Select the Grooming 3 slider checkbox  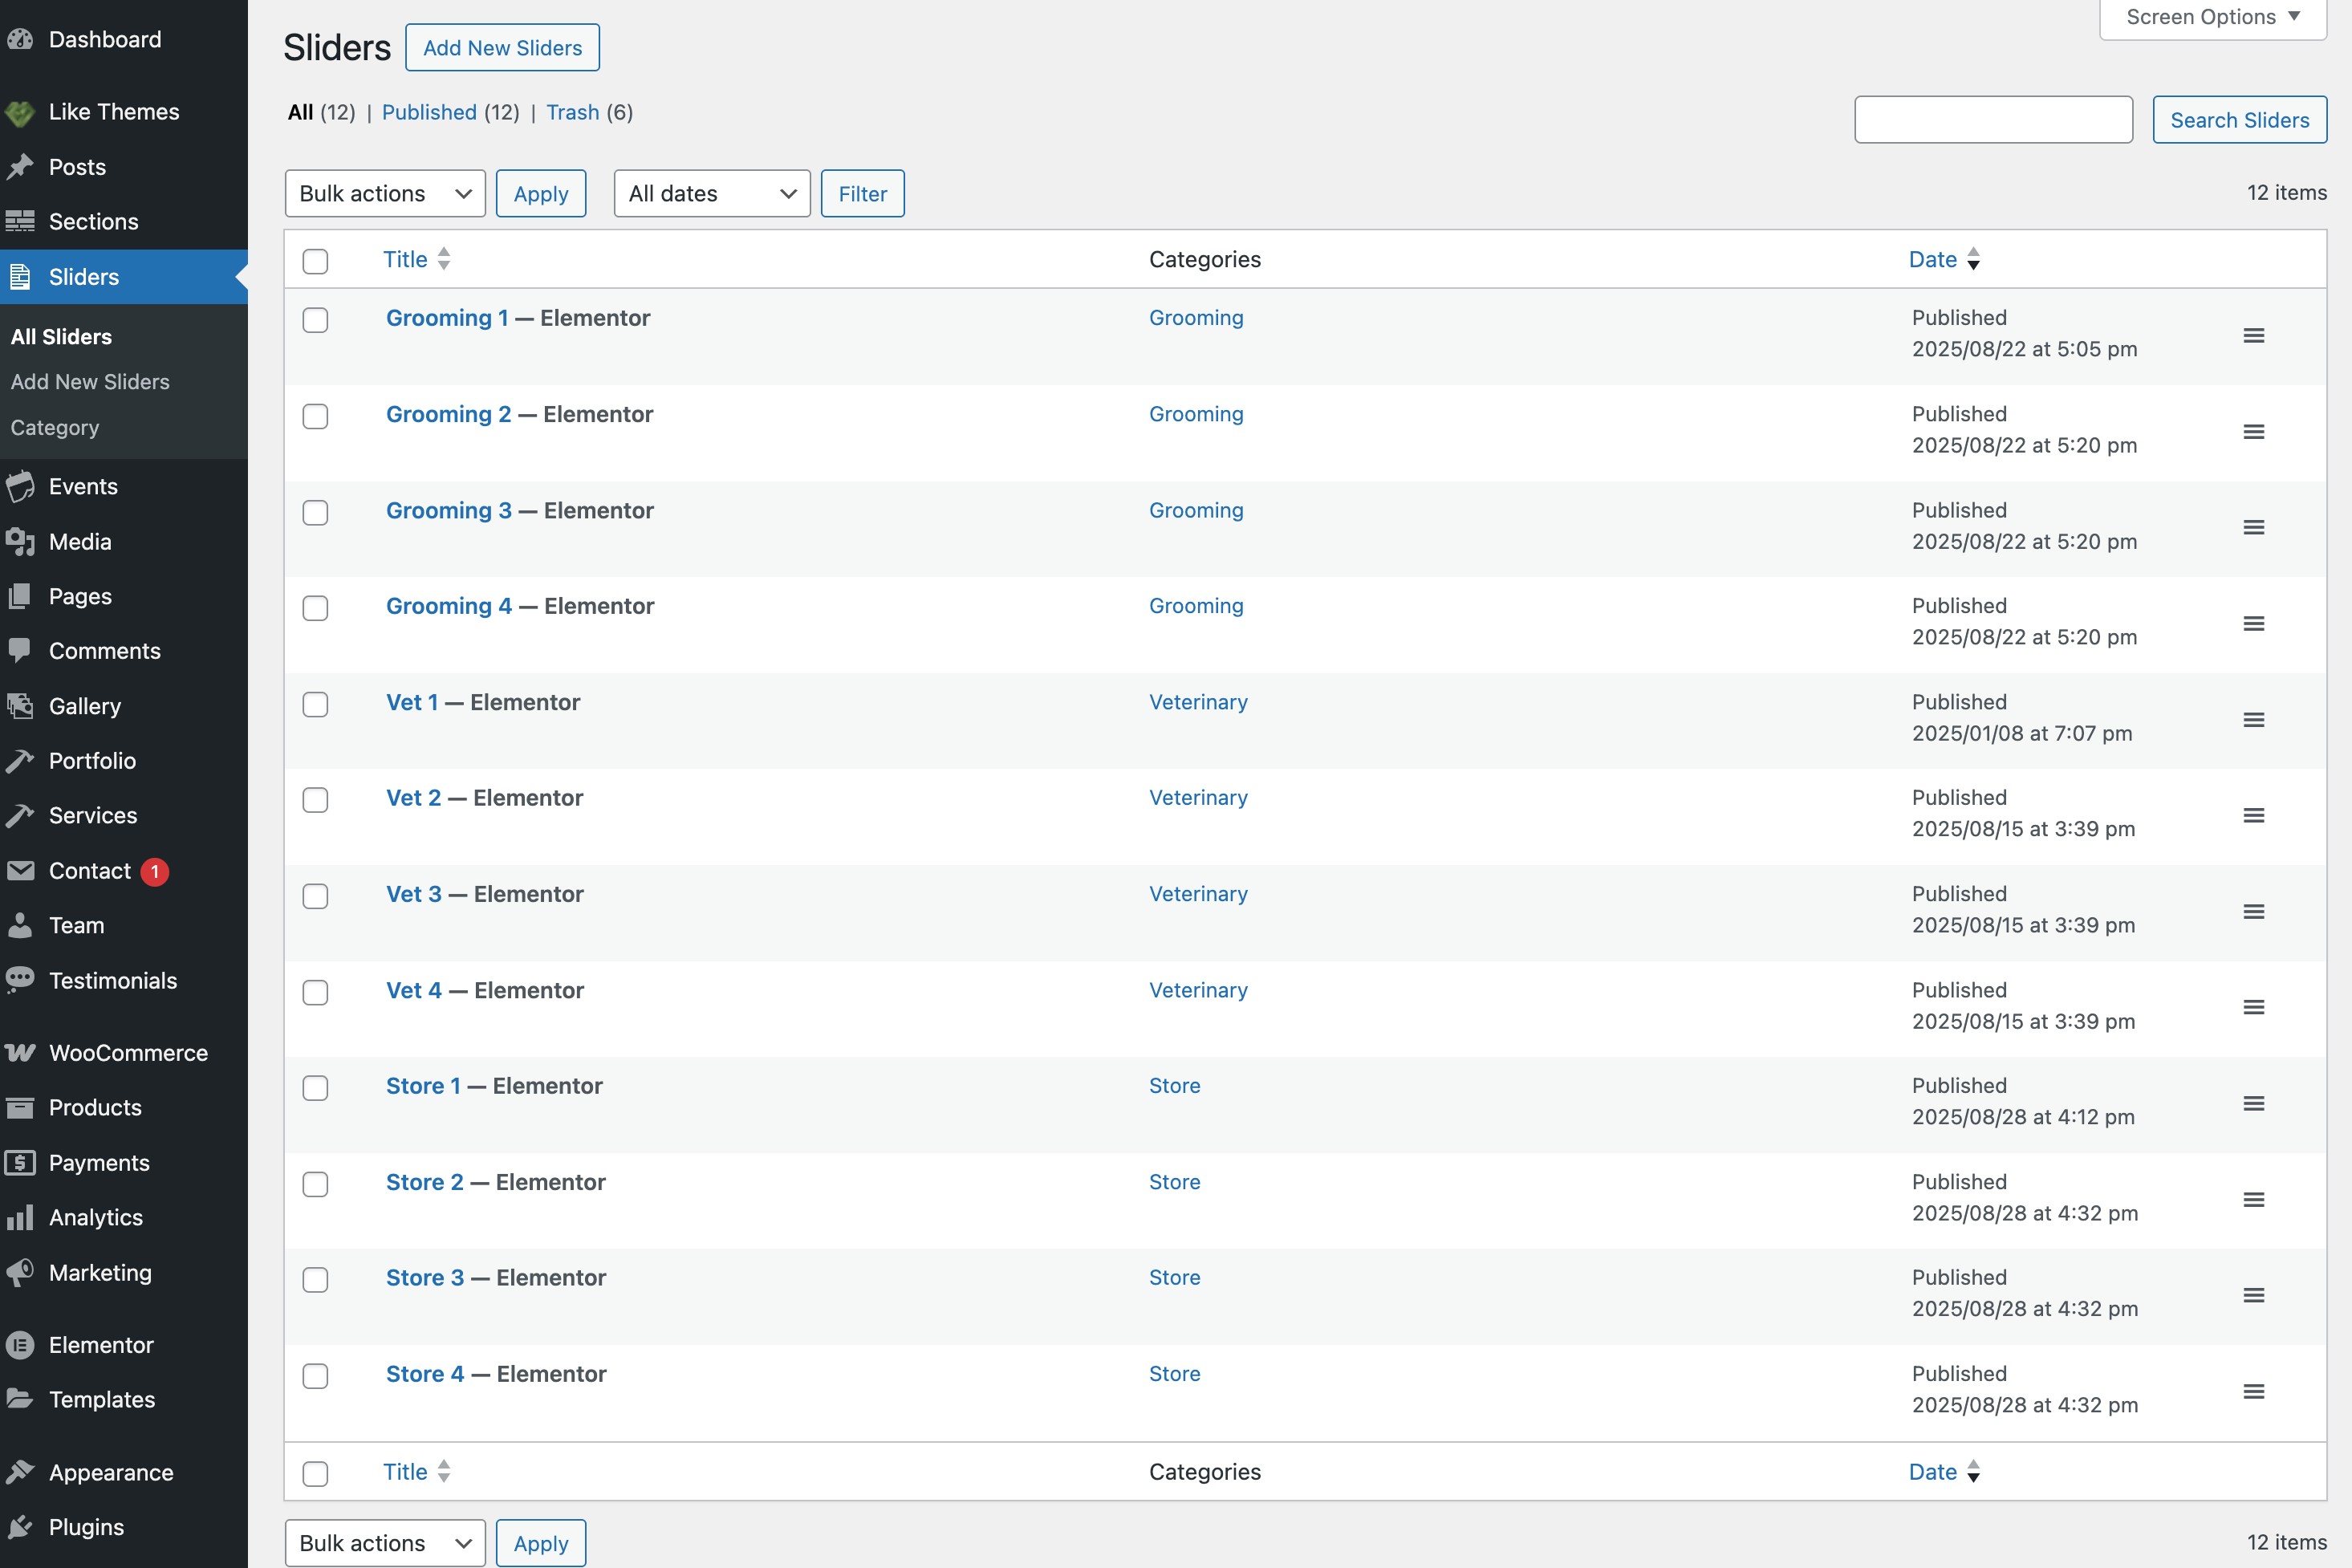[x=315, y=512]
